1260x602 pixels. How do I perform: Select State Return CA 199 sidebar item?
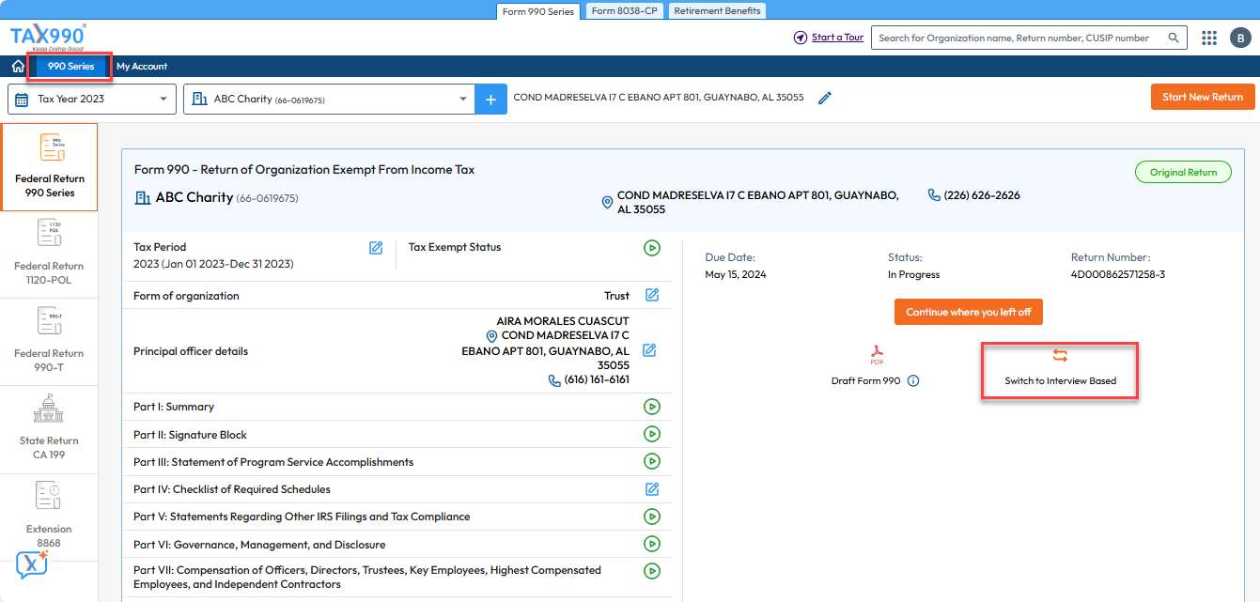[49, 428]
